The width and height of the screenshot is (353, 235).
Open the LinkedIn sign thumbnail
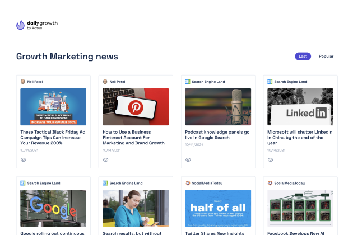(300, 107)
